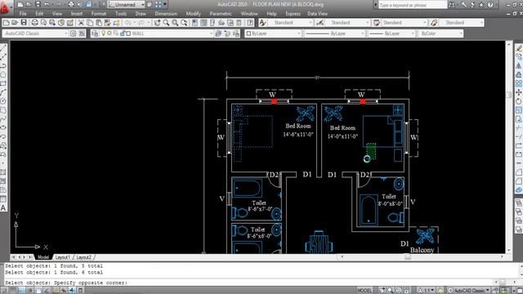Open the Table Style manager icon
The image size is (523, 294).
(x=377, y=23)
